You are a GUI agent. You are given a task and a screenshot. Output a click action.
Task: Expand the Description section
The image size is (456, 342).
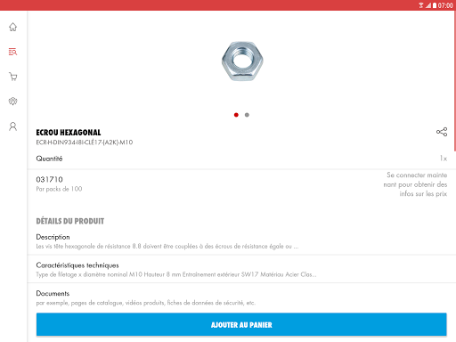(241, 241)
